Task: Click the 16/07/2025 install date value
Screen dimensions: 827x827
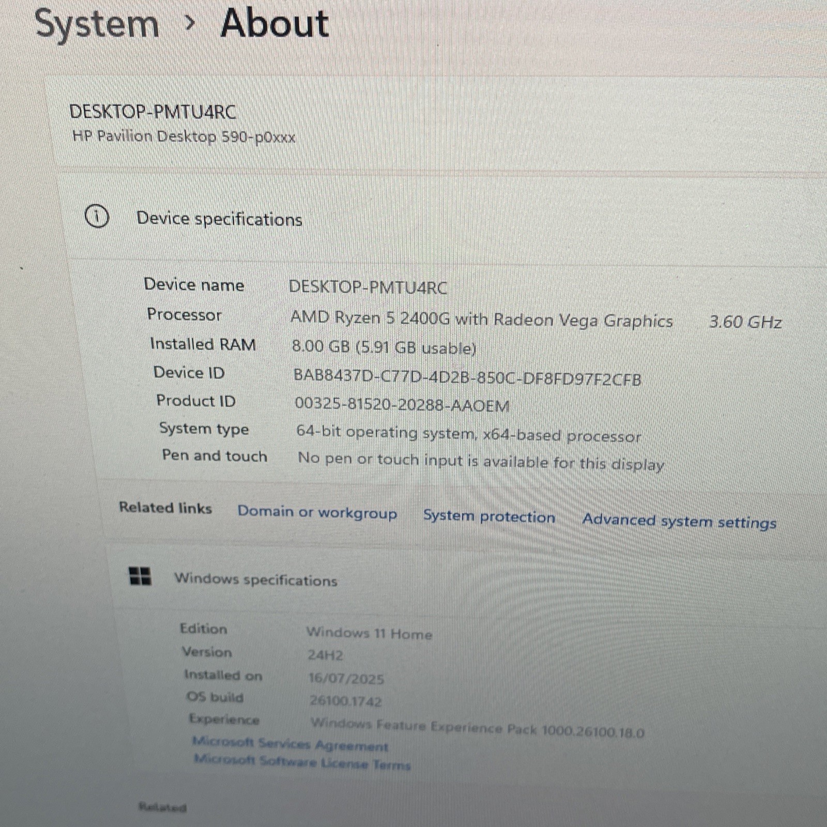Action: tap(346, 679)
